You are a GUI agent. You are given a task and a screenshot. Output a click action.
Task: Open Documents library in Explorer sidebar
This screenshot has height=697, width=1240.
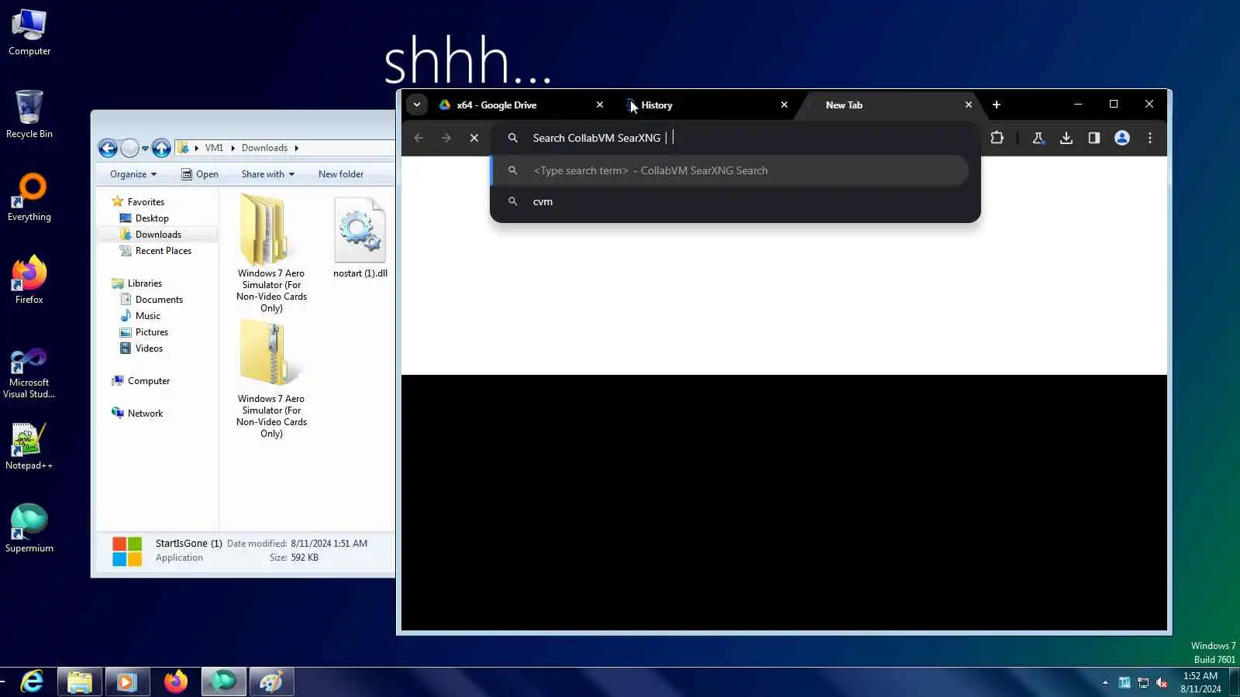click(159, 300)
